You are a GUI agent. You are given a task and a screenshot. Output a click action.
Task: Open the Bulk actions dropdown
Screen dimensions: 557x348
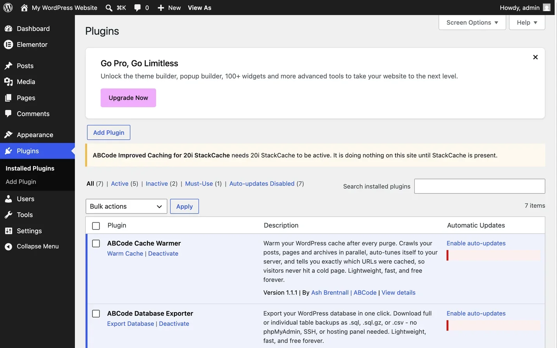[x=126, y=206]
